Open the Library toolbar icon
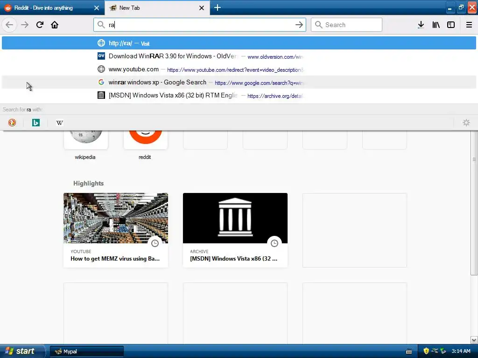The height and width of the screenshot is (358, 478). pos(436,25)
